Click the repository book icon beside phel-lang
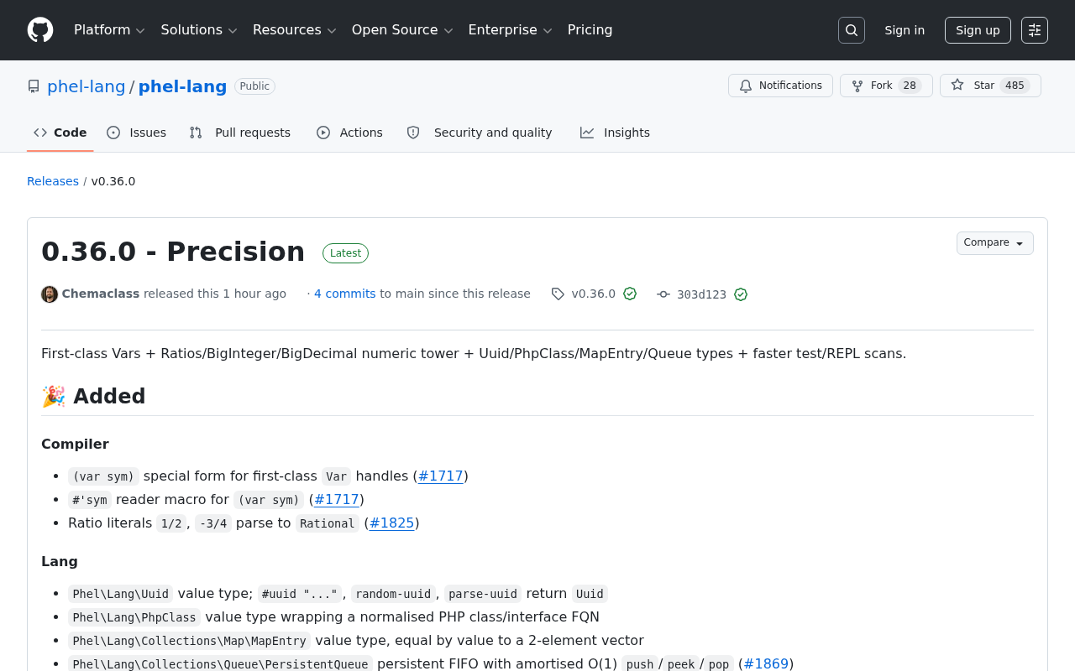This screenshot has height=671, width=1075. (34, 86)
